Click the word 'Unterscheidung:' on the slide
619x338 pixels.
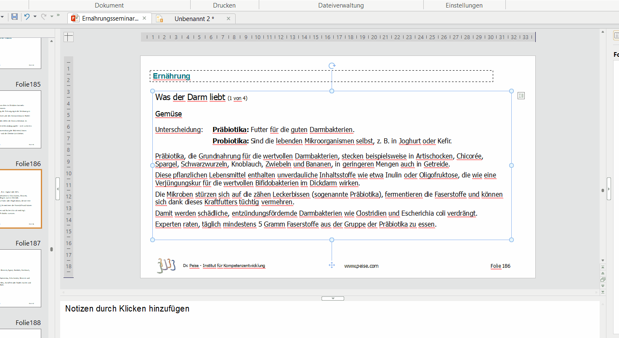pos(179,129)
